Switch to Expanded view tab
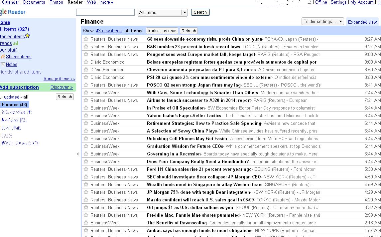 coord(362,22)
